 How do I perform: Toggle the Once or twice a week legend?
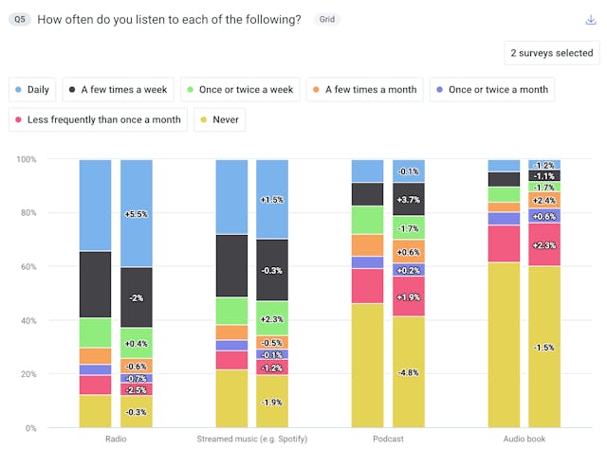240,90
